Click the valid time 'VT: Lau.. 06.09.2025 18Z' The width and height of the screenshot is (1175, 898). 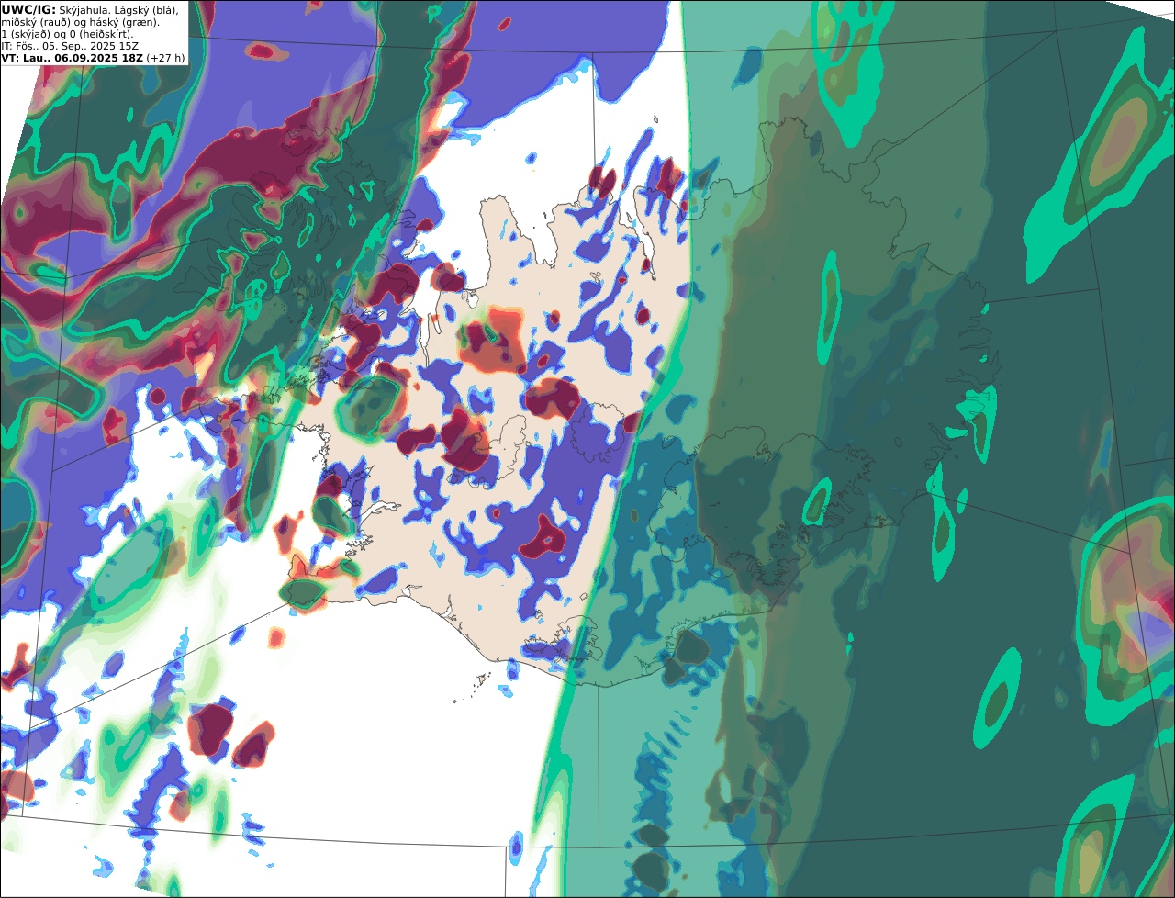click(x=72, y=58)
